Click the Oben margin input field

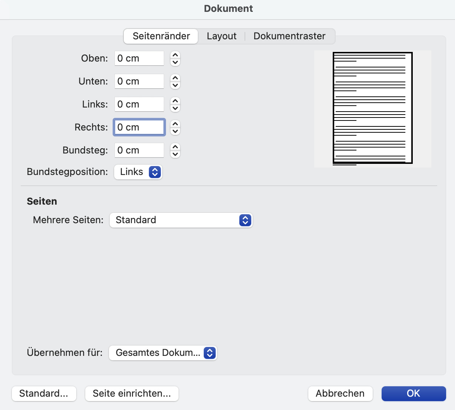tap(139, 58)
